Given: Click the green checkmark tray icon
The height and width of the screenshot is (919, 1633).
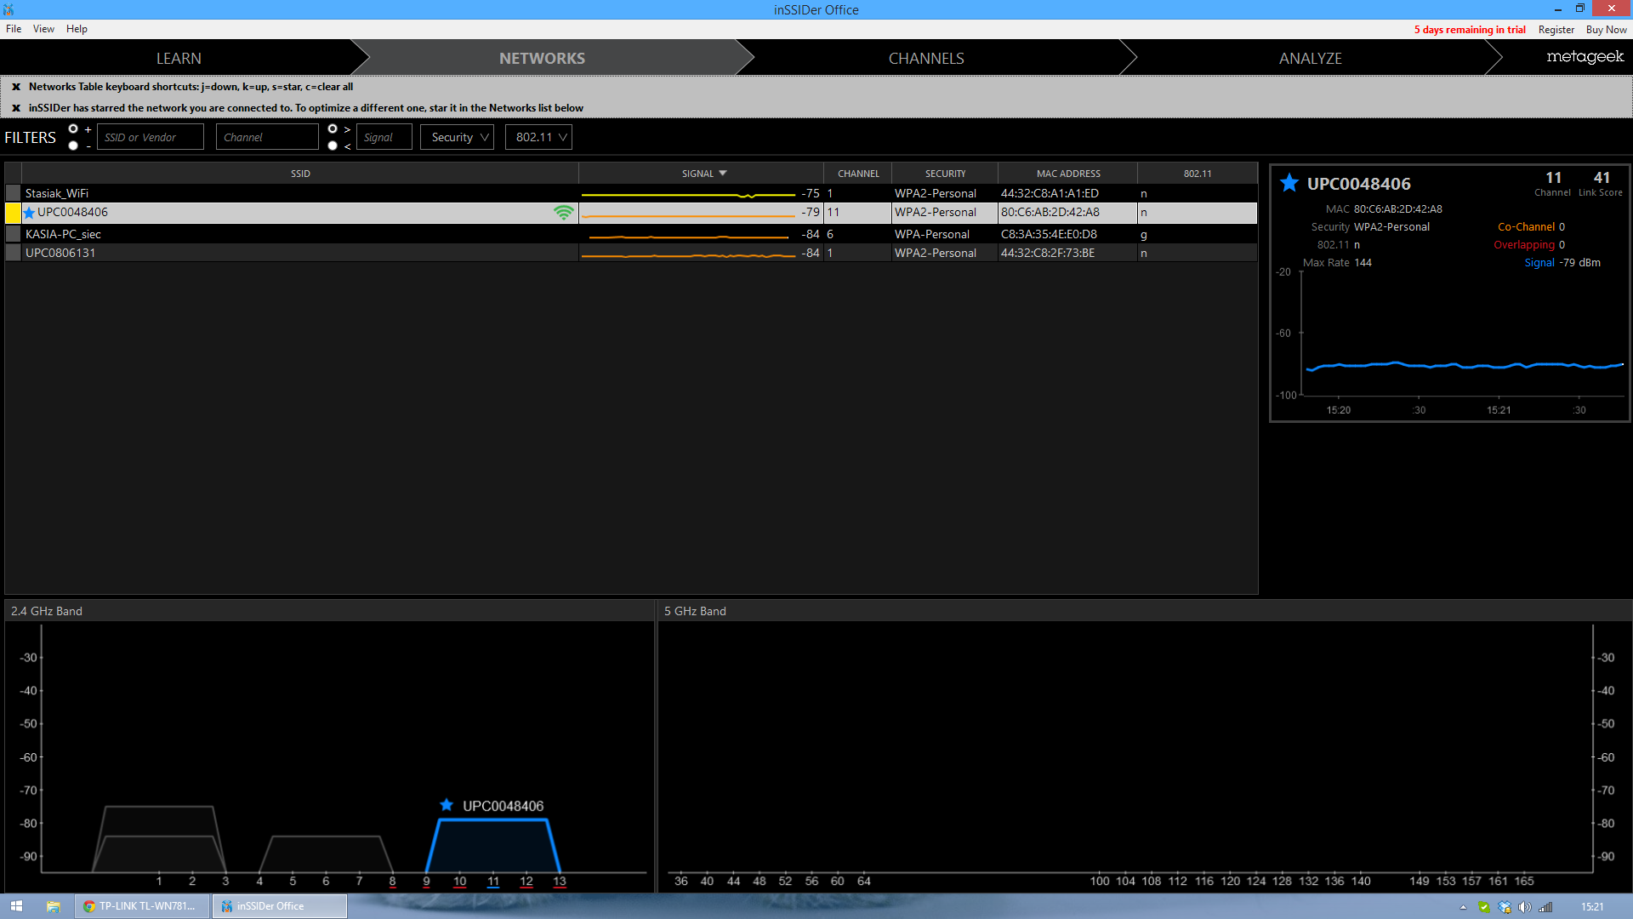Looking at the screenshot, I should (x=1484, y=907).
